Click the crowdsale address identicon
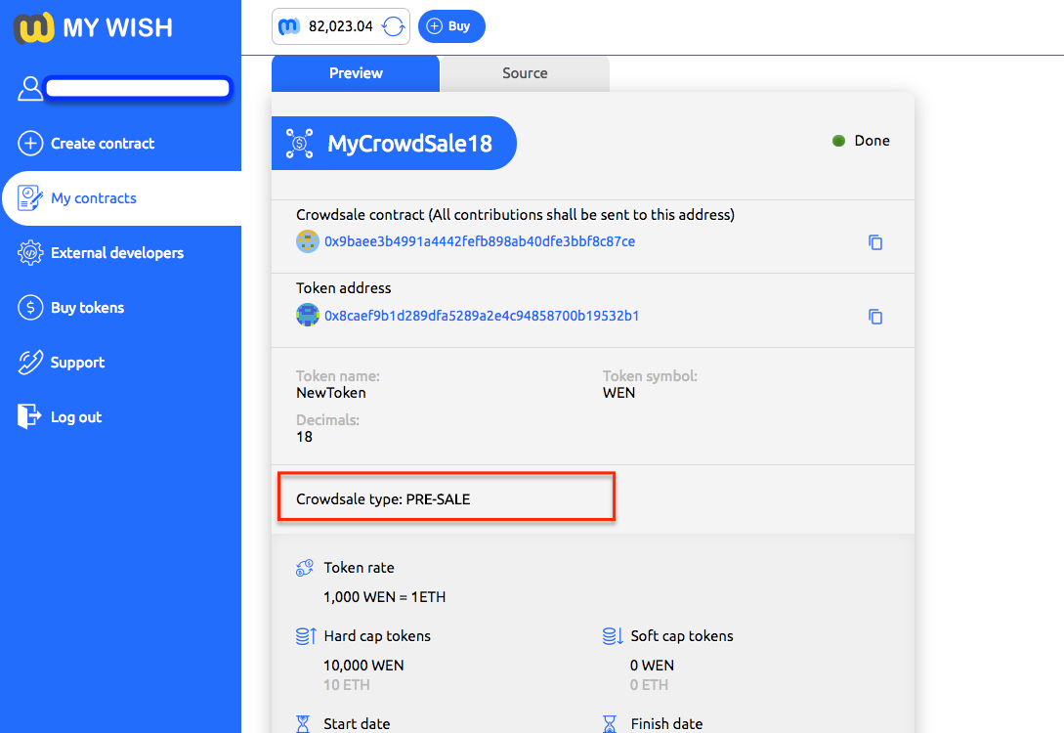 click(308, 241)
